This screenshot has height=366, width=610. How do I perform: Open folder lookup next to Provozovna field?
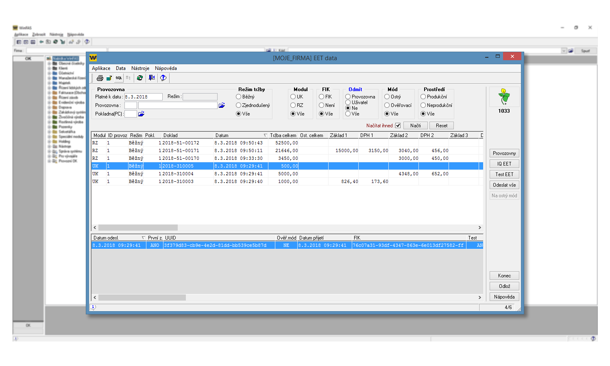pyautogui.click(x=222, y=105)
